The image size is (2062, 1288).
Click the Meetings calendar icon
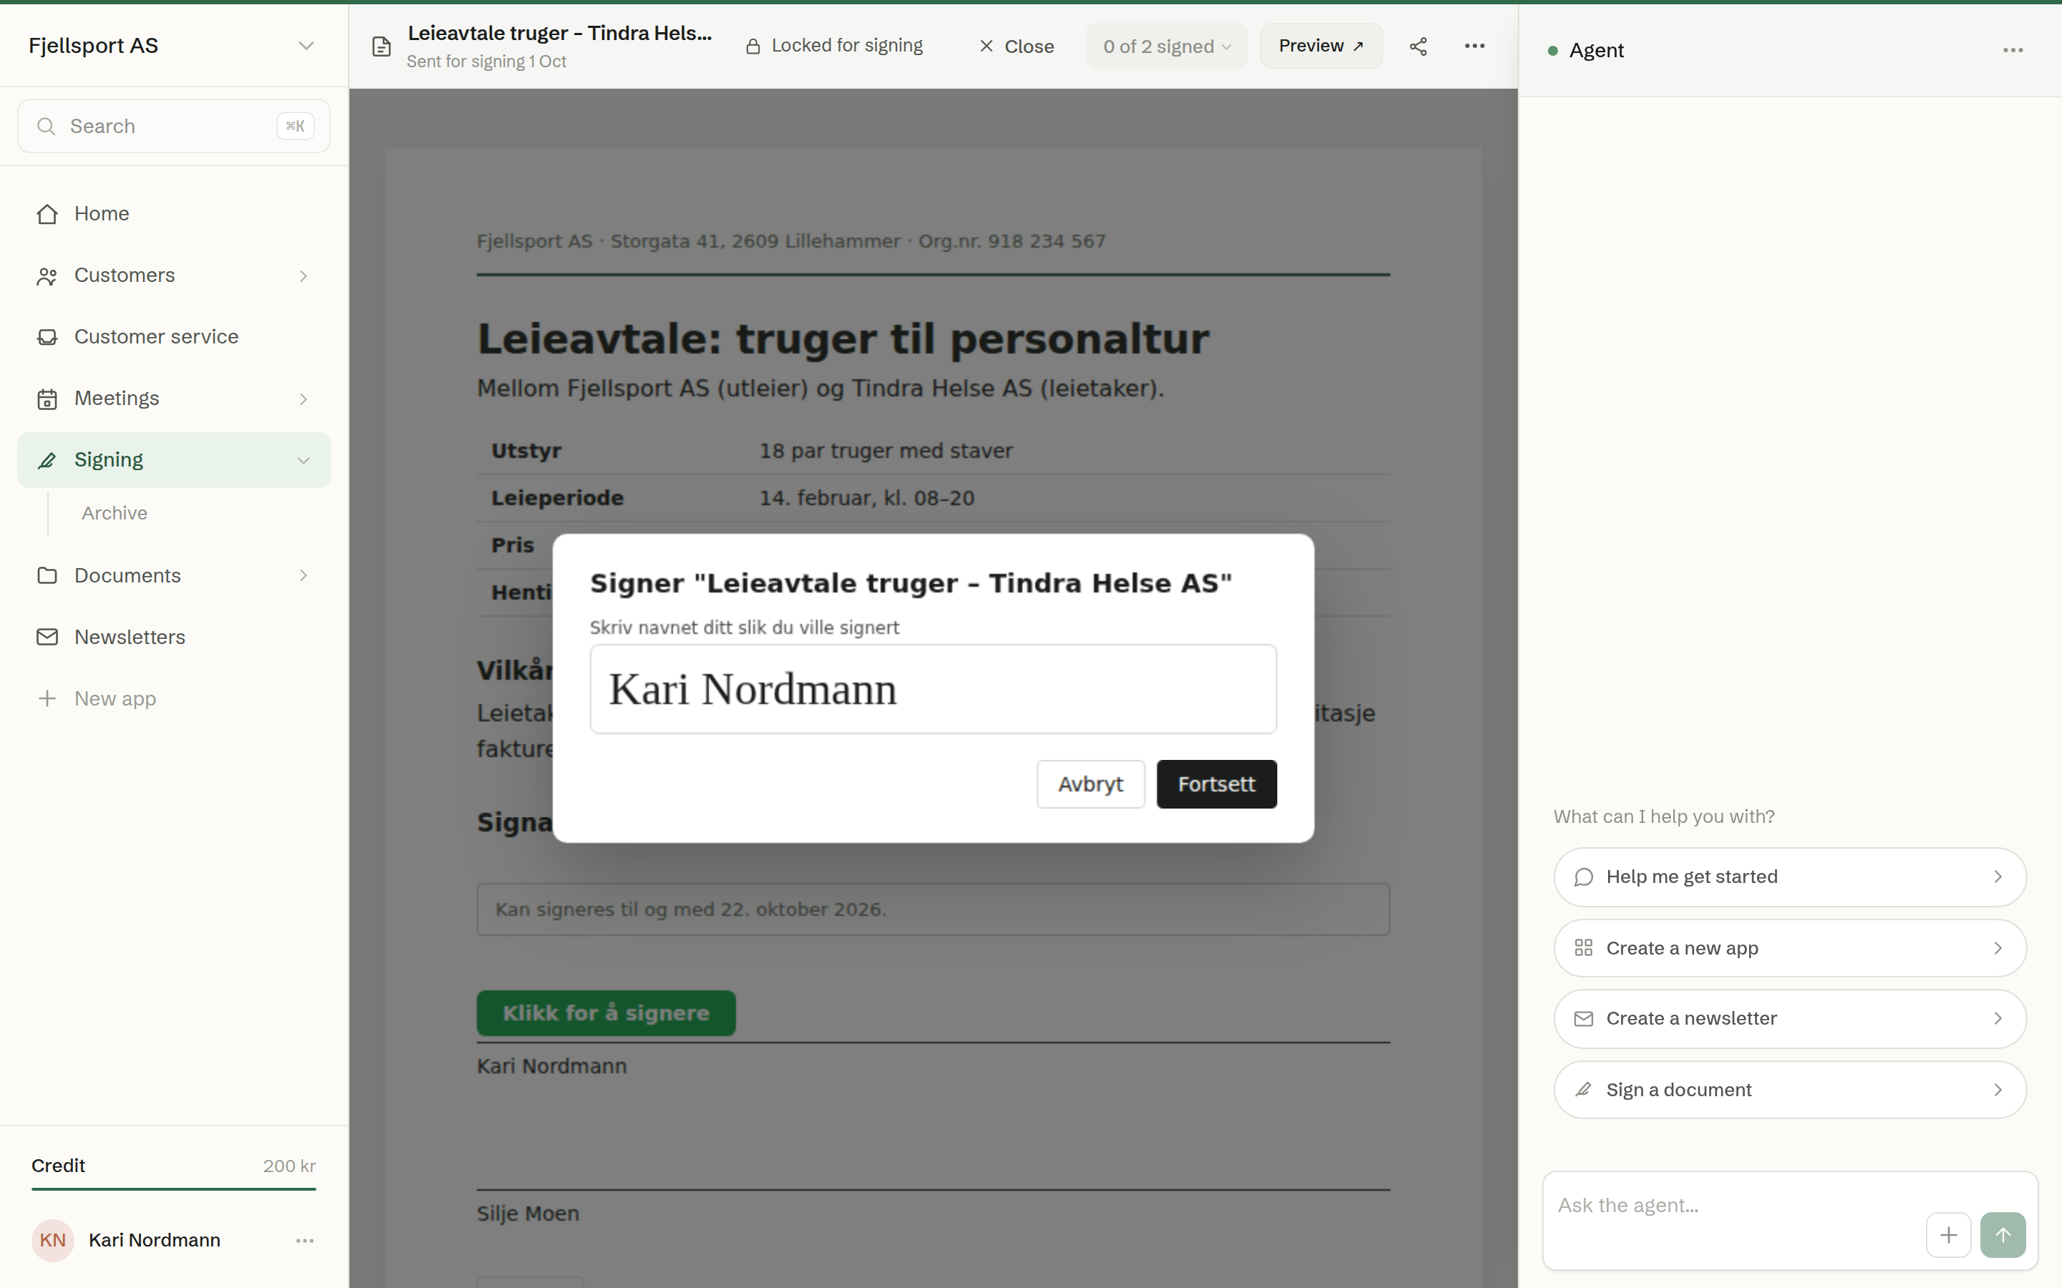pos(47,399)
